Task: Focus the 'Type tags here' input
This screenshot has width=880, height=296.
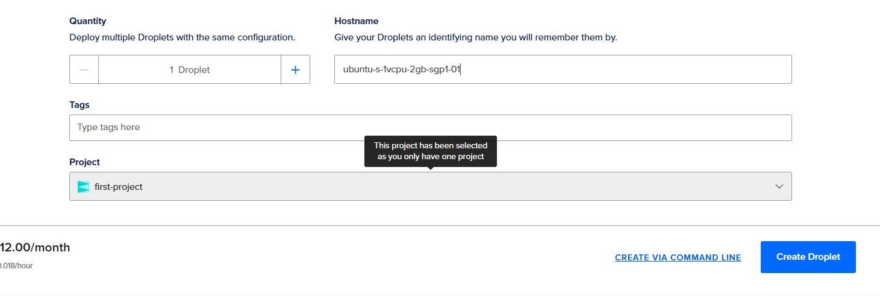Action: pos(430,128)
